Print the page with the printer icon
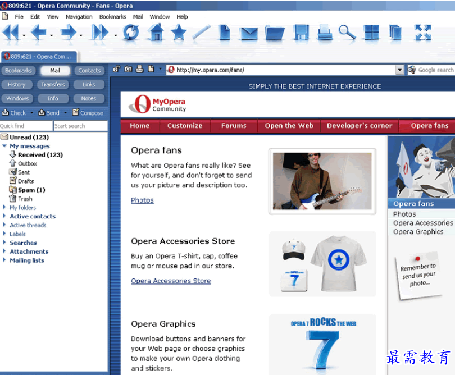455x375 pixels. coord(325,32)
